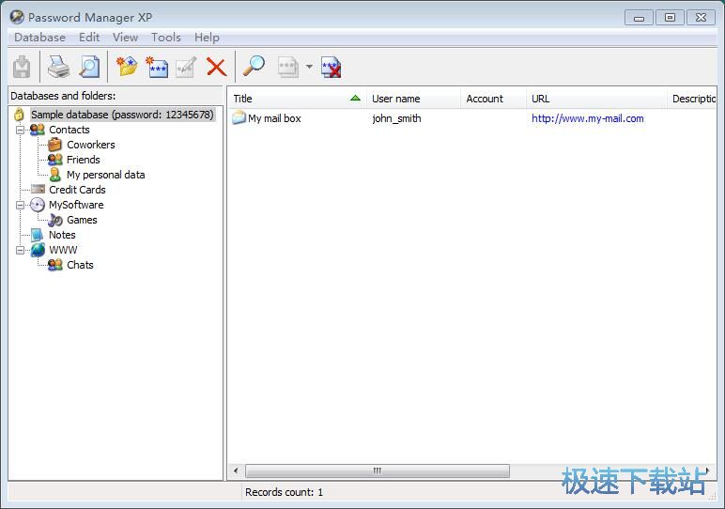Image resolution: width=725 pixels, height=509 pixels.
Task: Click the clear clipboard toolbar icon
Action: 332,67
